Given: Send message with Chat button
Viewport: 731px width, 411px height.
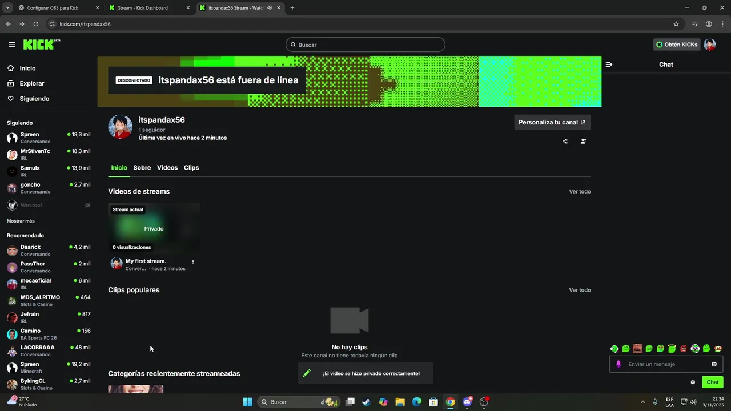Looking at the screenshot, I should click(x=713, y=382).
